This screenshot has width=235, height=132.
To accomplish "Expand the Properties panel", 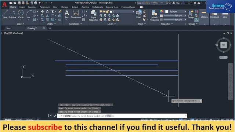I will (167, 24).
